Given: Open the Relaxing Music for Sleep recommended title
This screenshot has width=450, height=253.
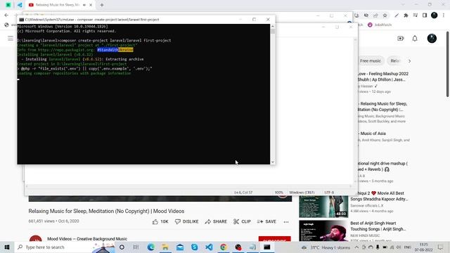Looking at the screenshot, I should pyautogui.click(x=382, y=106).
